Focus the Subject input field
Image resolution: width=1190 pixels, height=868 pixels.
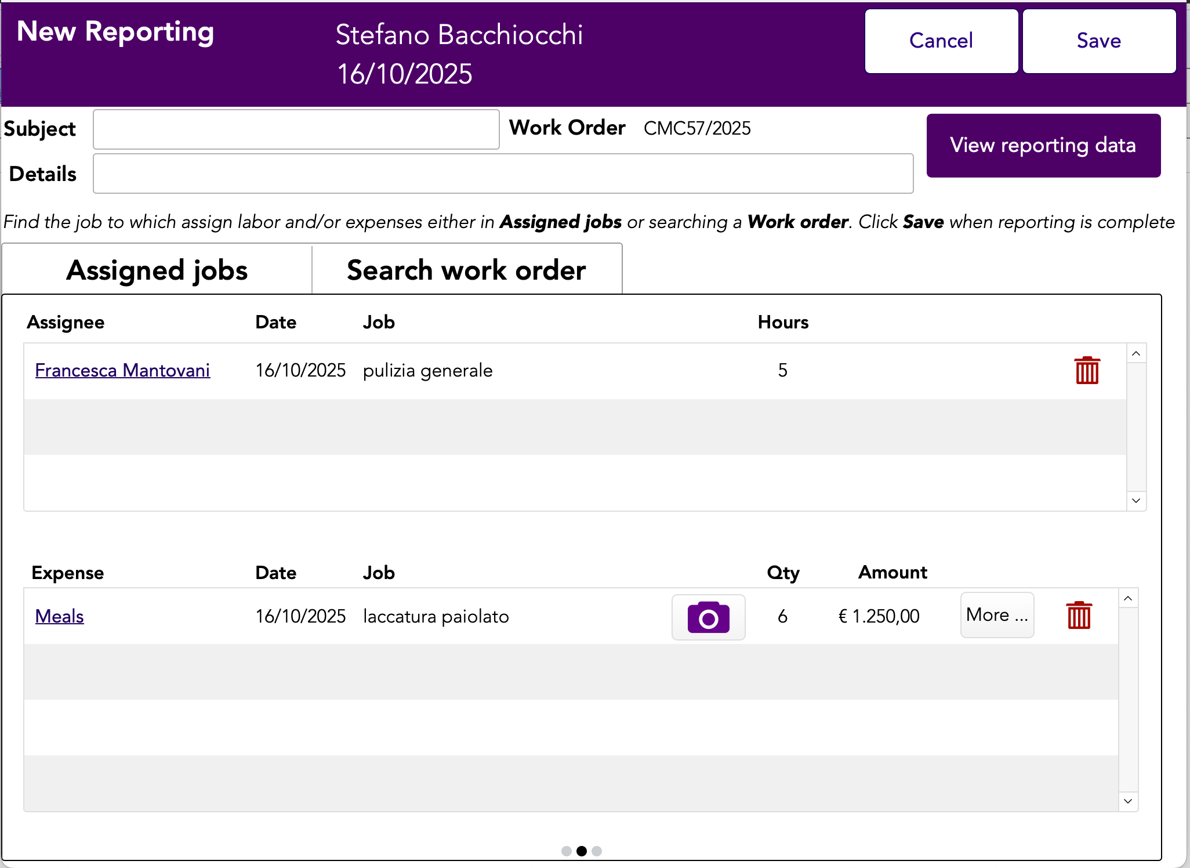[296, 129]
